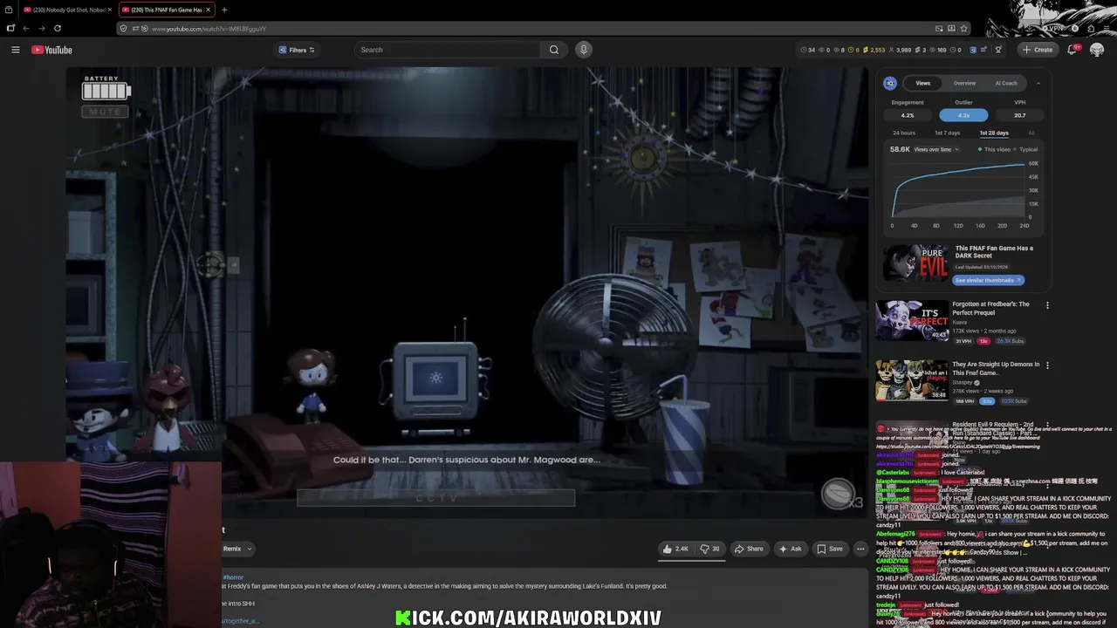
Task: Open Forgotten at Fredbear's video thumbnail
Action: 912,320
